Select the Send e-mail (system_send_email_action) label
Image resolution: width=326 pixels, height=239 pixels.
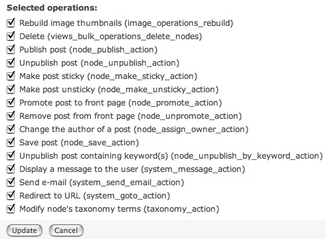click(x=102, y=183)
